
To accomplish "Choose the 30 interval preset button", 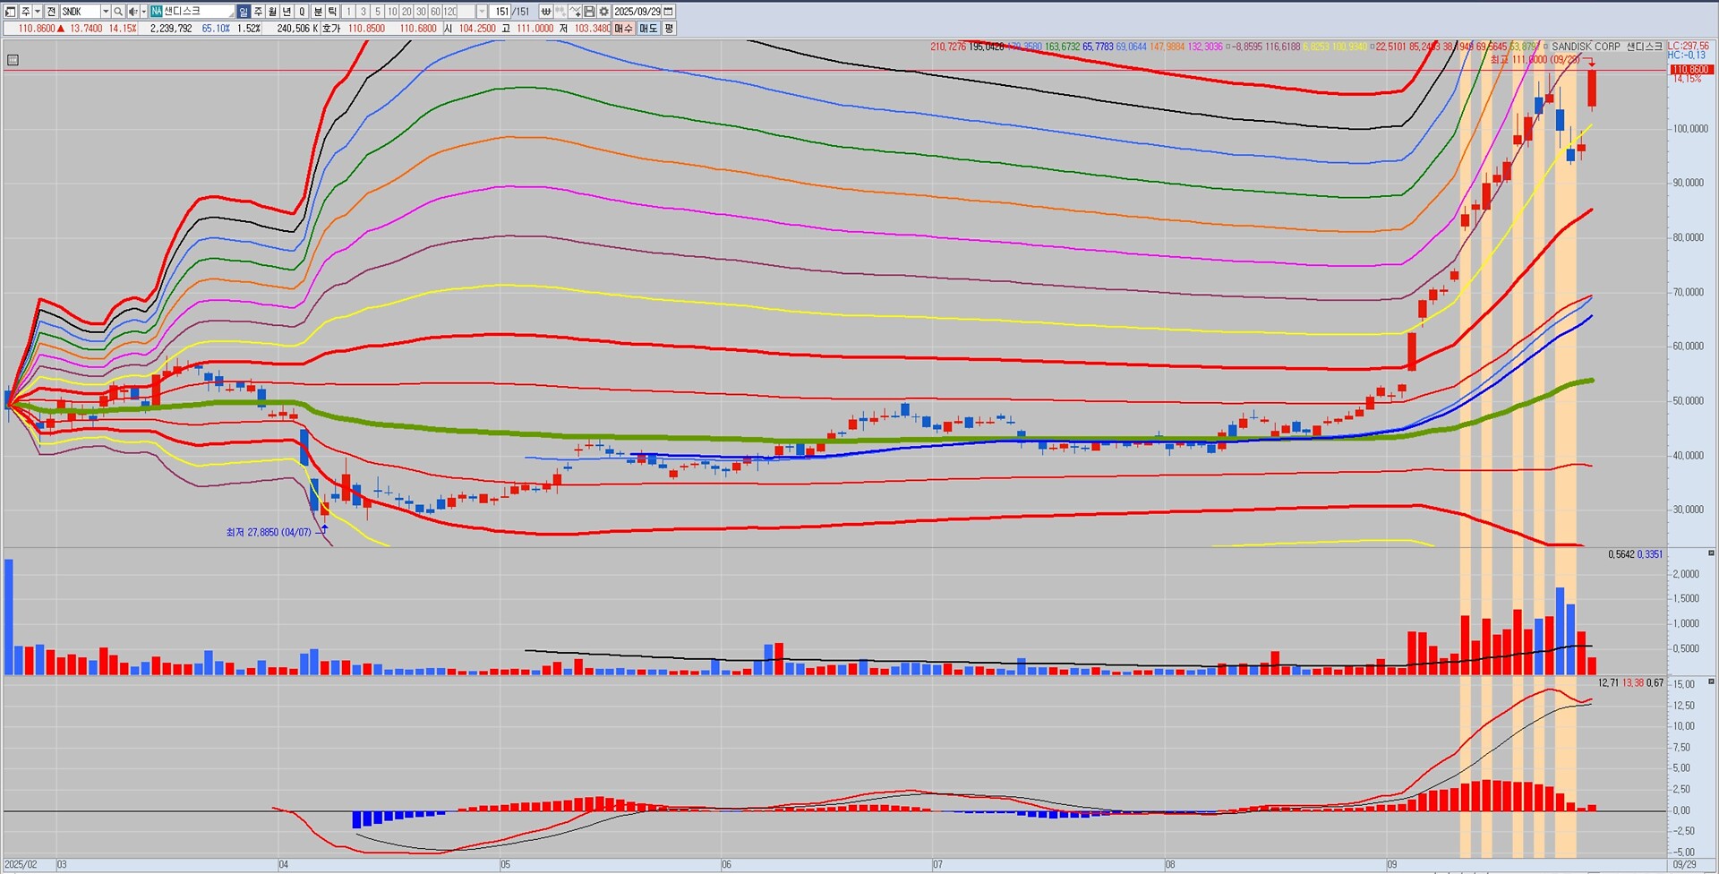I will [421, 12].
